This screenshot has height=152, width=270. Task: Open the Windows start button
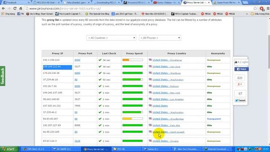9,149
